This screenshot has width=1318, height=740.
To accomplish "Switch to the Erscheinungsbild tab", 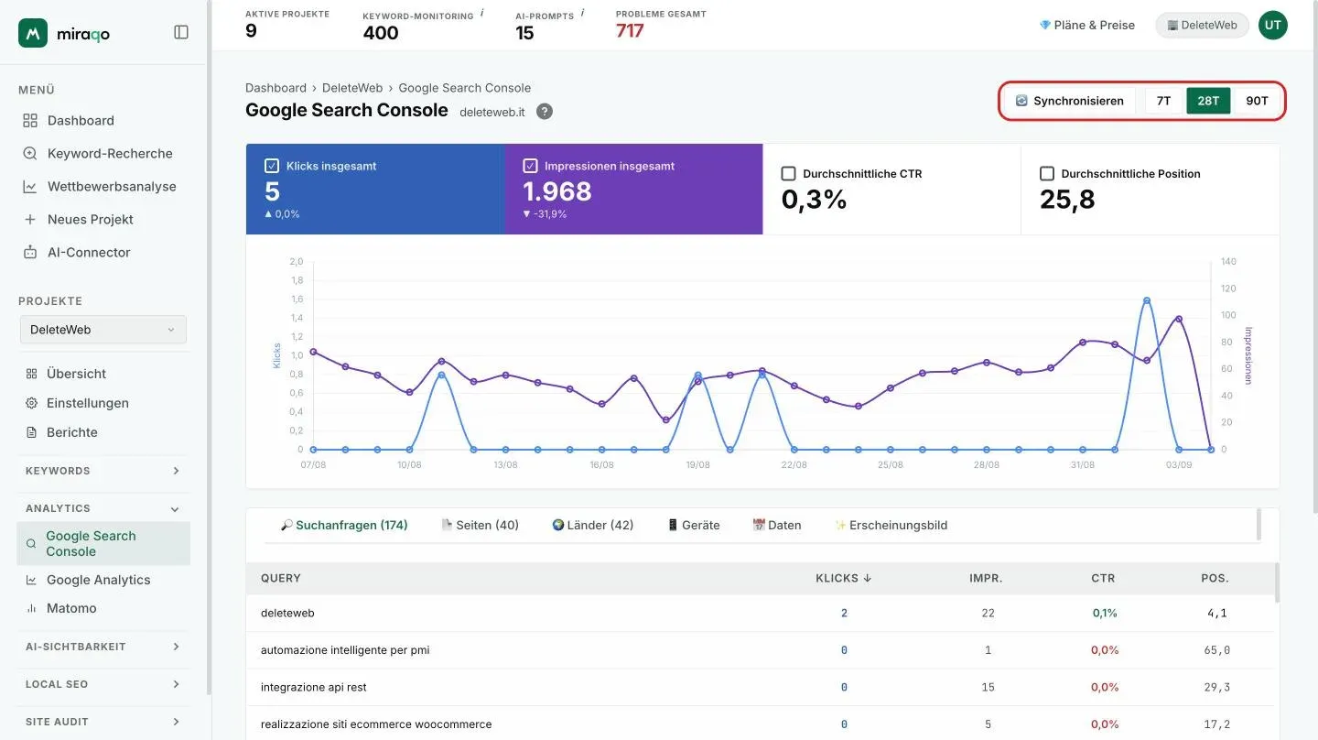I will click(891, 526).
